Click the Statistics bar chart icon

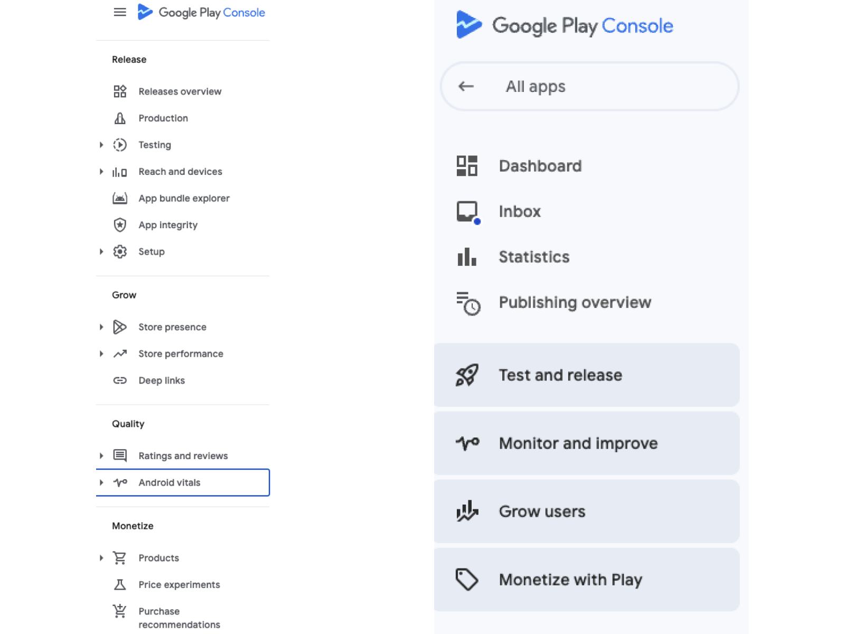tap(467, 257)
